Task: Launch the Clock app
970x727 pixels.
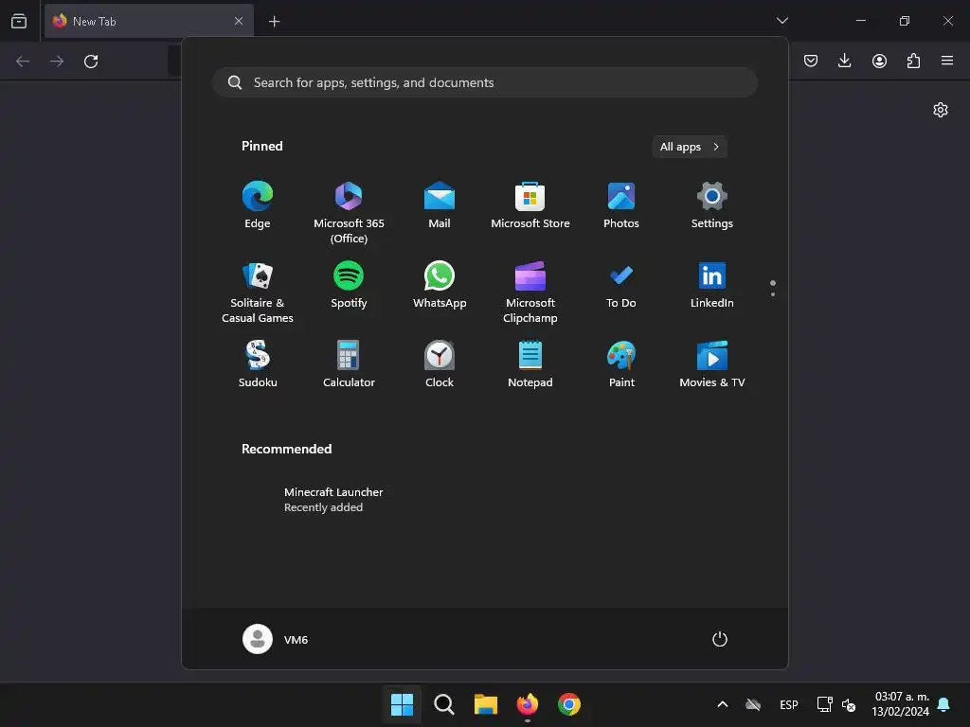Action: coord(440,364)
